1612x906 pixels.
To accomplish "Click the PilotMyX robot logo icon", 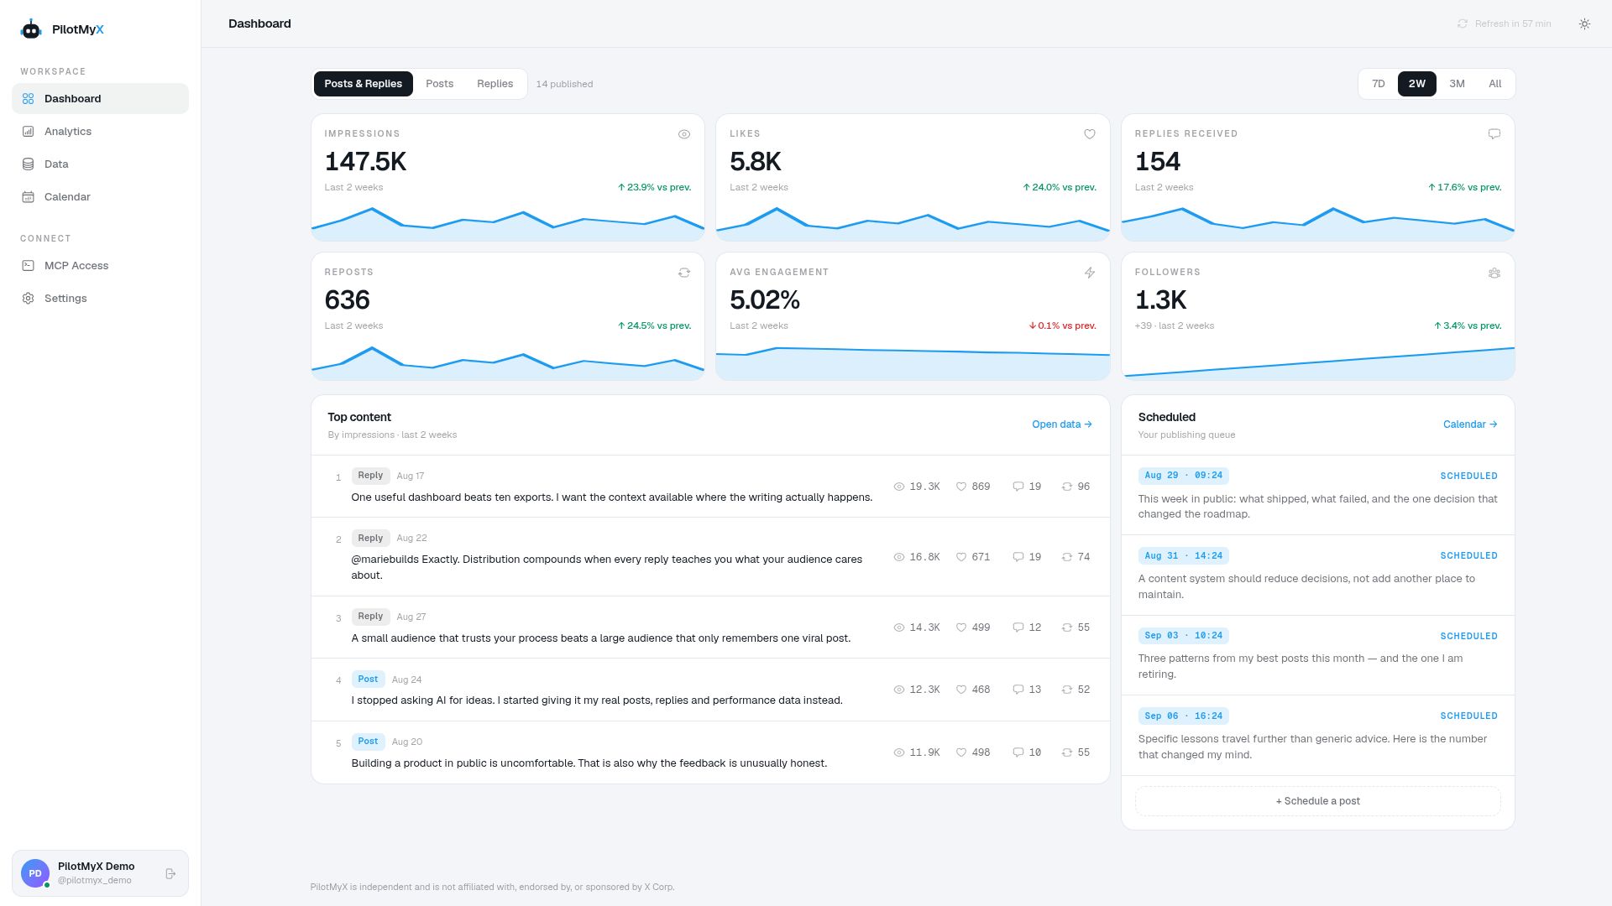I will click(31, 29).
